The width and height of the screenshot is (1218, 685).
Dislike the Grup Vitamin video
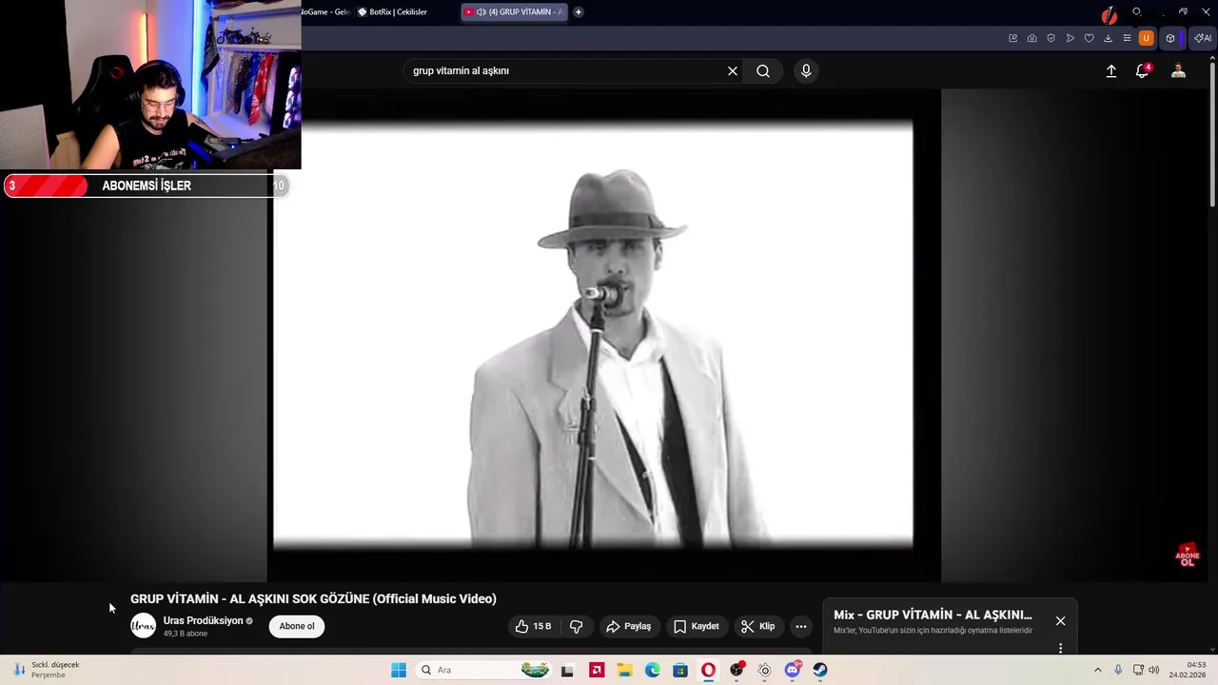[x=576, y=626]
